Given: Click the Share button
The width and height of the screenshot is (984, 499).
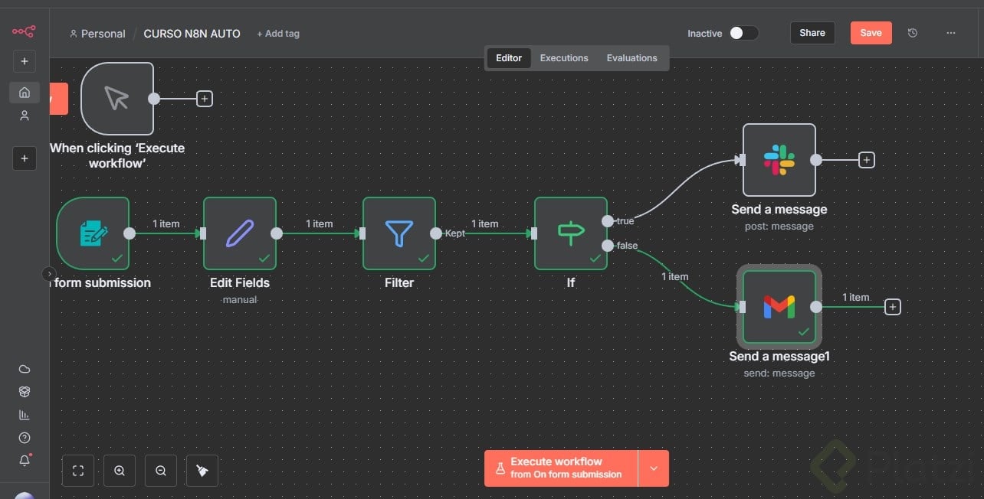Looking at the screenshot, I should click(812, 33).
